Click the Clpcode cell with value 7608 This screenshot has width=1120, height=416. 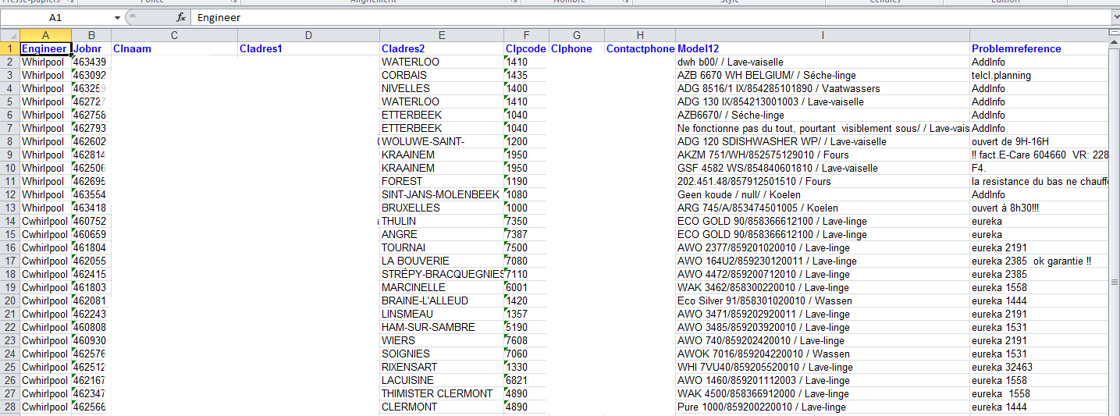pos(517,340)
